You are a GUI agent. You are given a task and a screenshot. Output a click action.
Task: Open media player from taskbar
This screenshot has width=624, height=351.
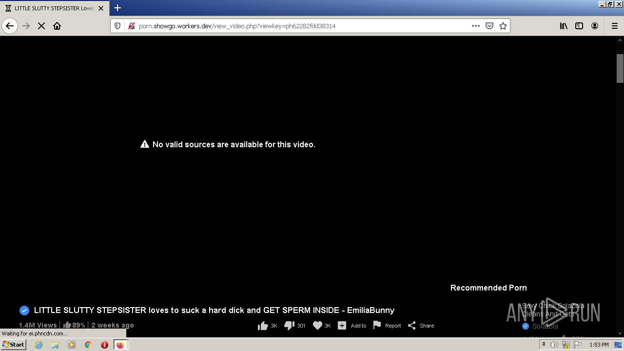[72, 345]
